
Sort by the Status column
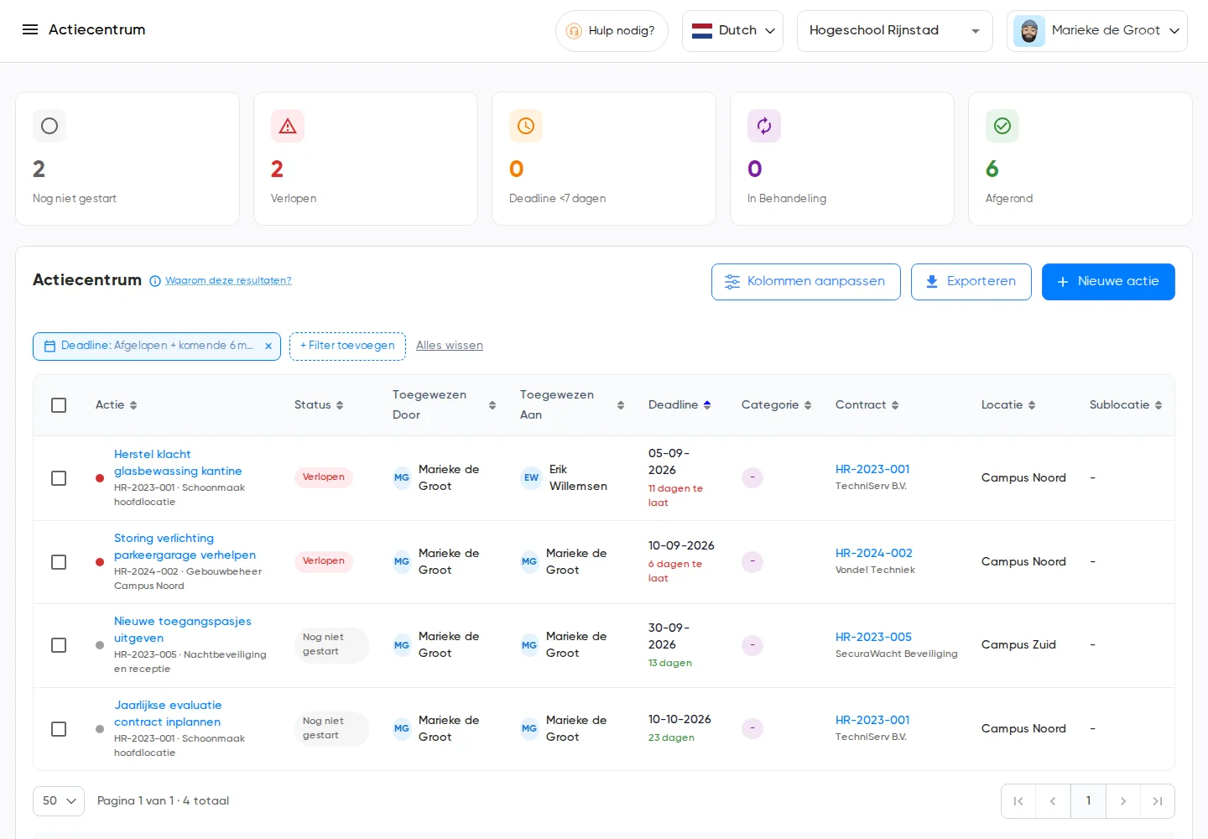(340, 405)
